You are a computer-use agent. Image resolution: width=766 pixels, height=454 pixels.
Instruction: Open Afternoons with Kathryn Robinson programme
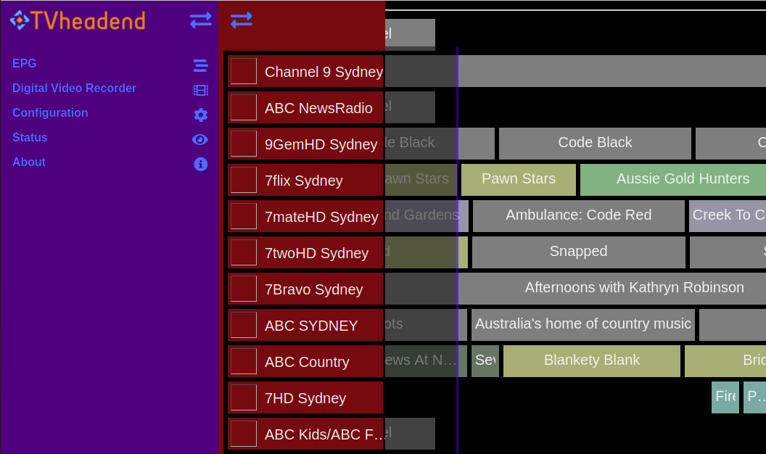click(612, 289)
